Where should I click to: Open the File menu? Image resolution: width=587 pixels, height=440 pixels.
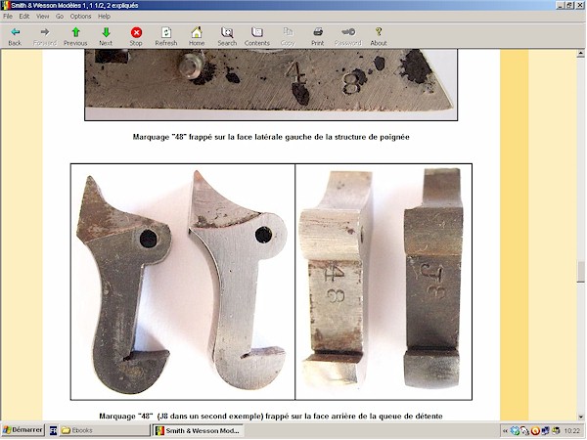8,17
